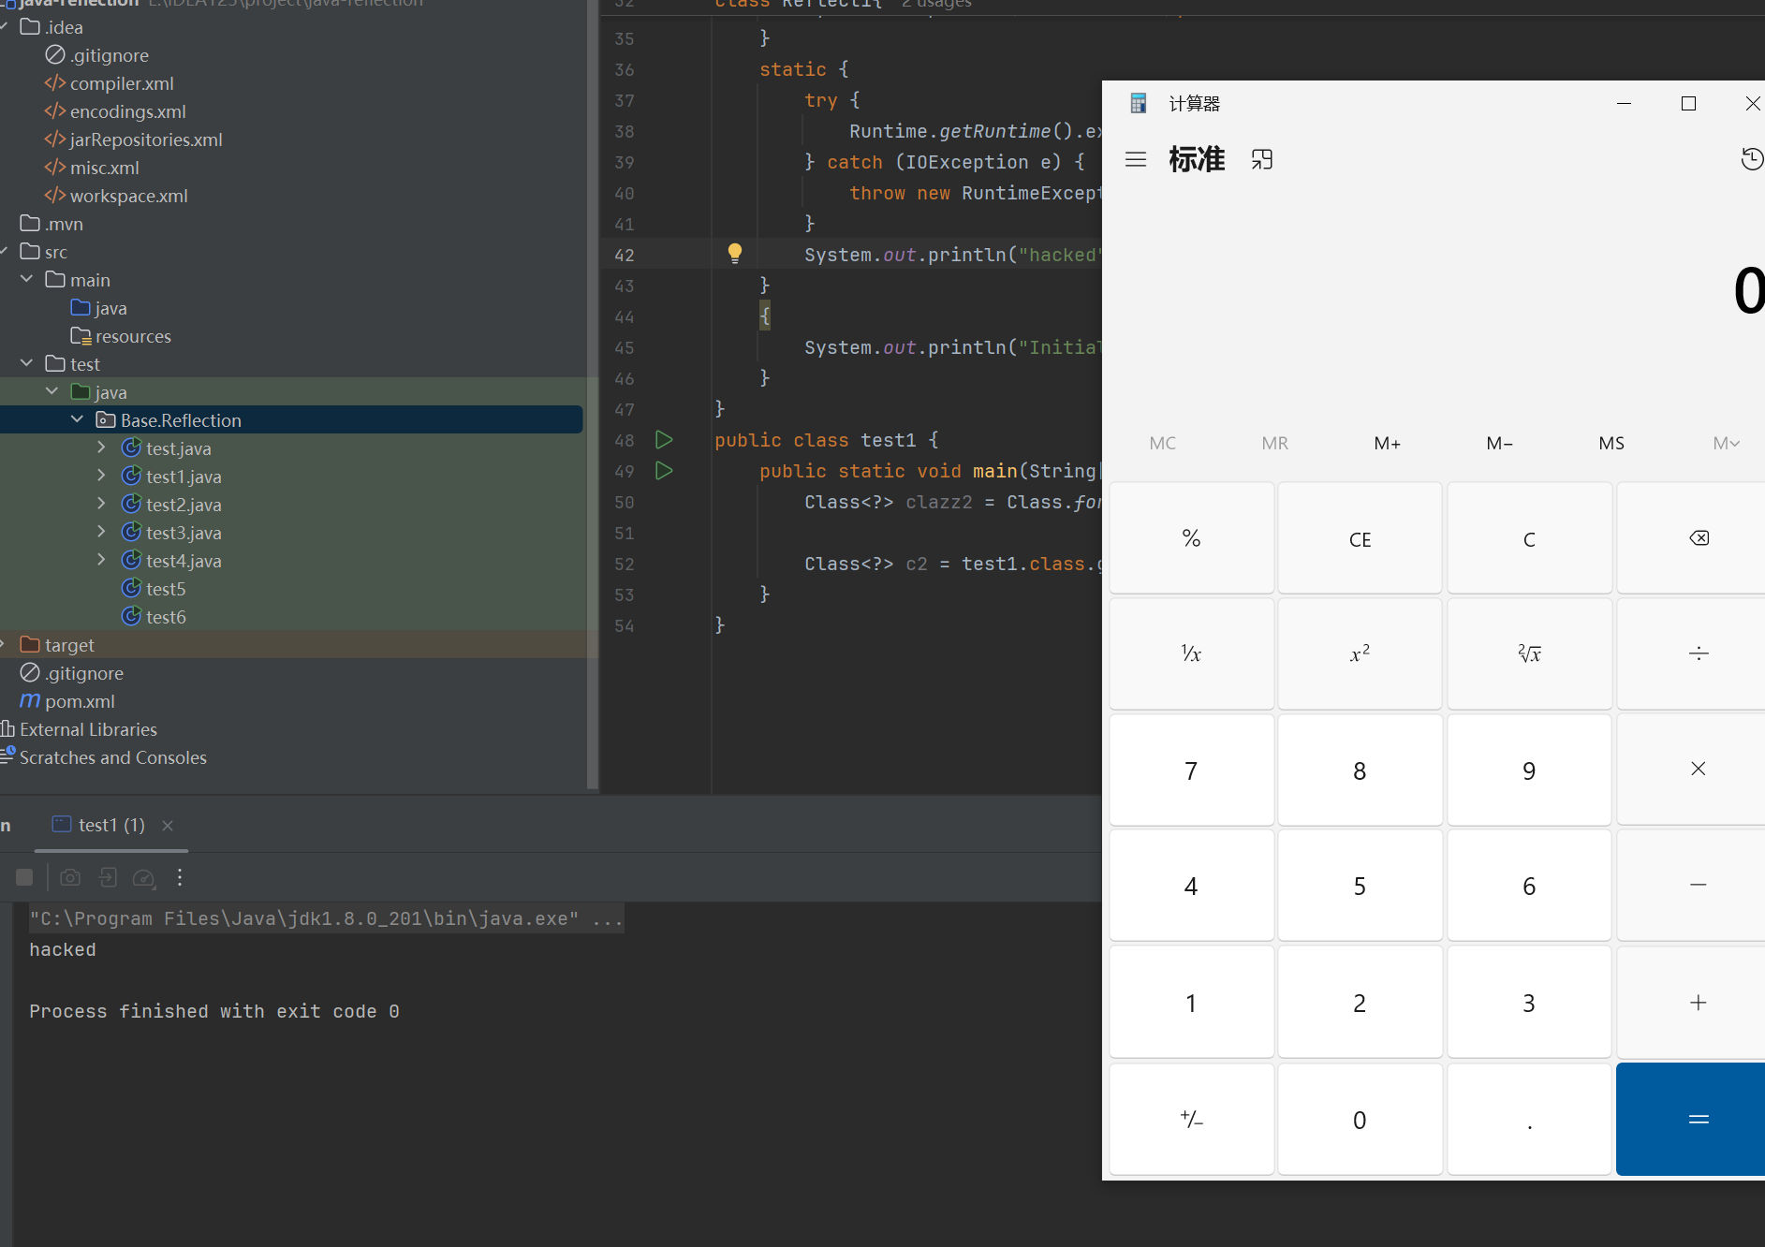Click the project panel vertical scrollbar
Image resolution: width=1765 pixels, height=1247 pixels.
[x=592, y=393]
